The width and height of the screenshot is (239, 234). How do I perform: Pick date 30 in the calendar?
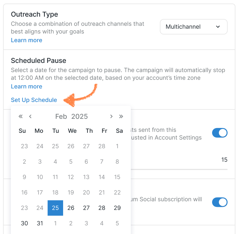point(24,223)
